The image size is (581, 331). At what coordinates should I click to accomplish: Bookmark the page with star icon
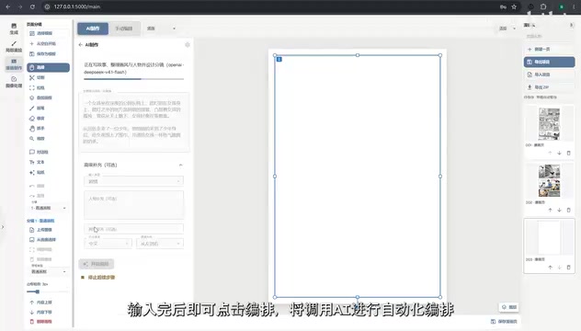click(514, 6)
